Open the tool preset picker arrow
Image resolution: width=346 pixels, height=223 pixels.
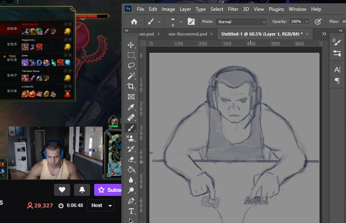point(159,22)
